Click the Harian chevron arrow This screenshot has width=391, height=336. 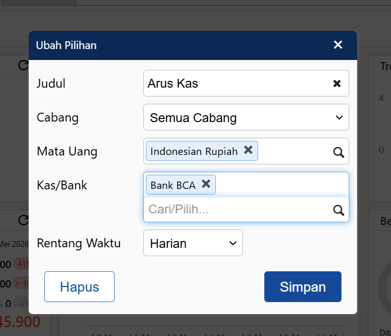coord(233,243)
